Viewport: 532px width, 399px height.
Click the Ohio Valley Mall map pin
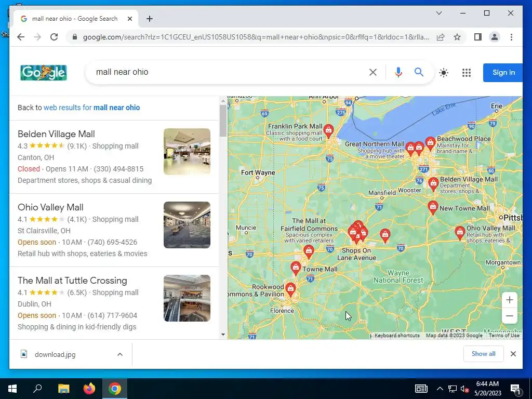(x=460, y=232)
